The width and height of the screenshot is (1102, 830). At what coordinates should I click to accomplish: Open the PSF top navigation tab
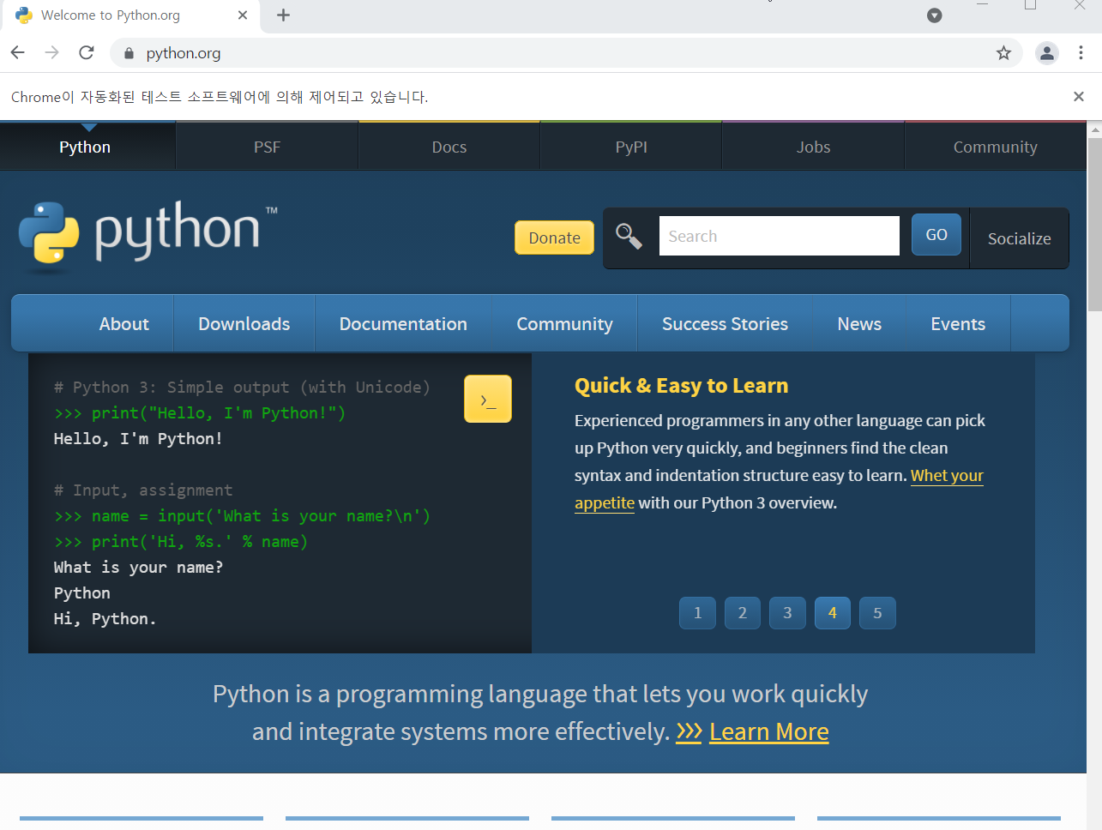267,147
